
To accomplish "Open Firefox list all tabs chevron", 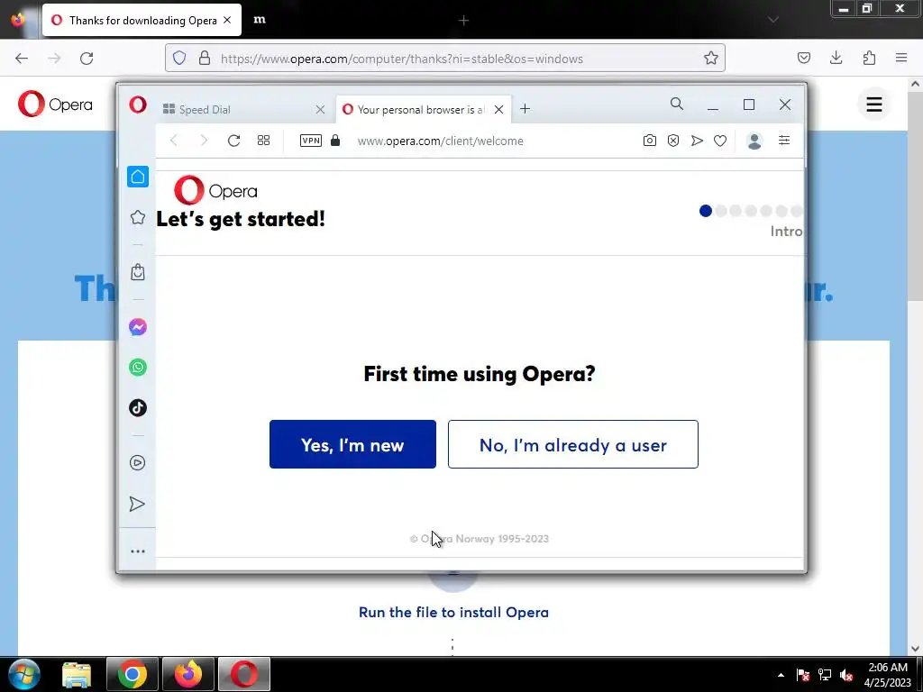I will (773, 20).
